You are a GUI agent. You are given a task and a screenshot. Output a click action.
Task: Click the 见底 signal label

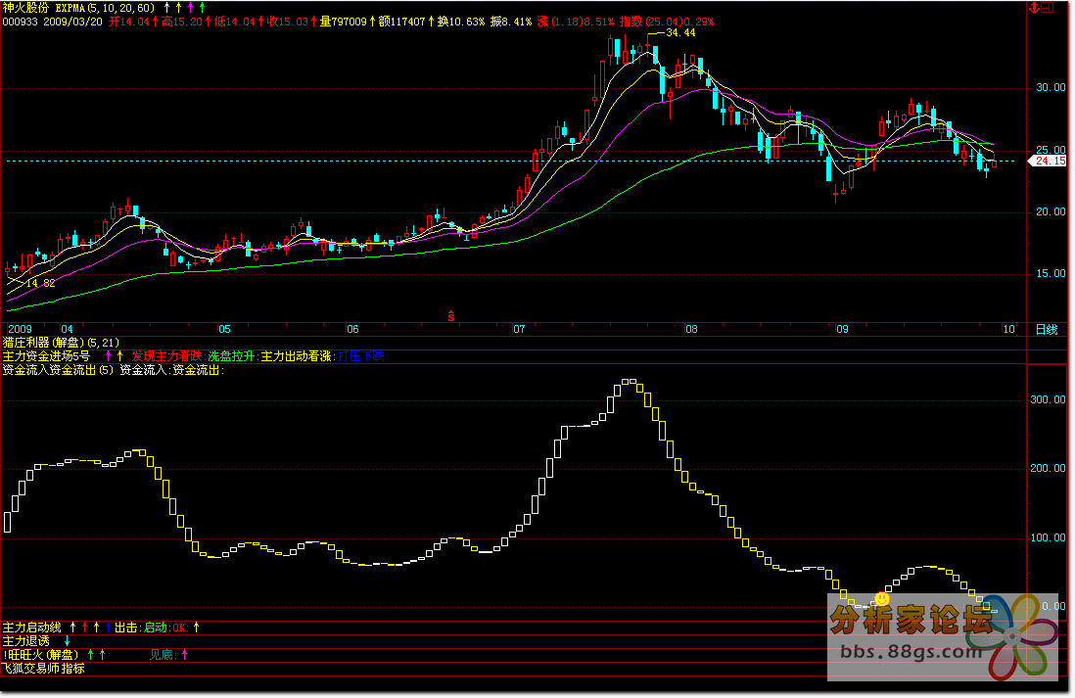pos(162,655)
